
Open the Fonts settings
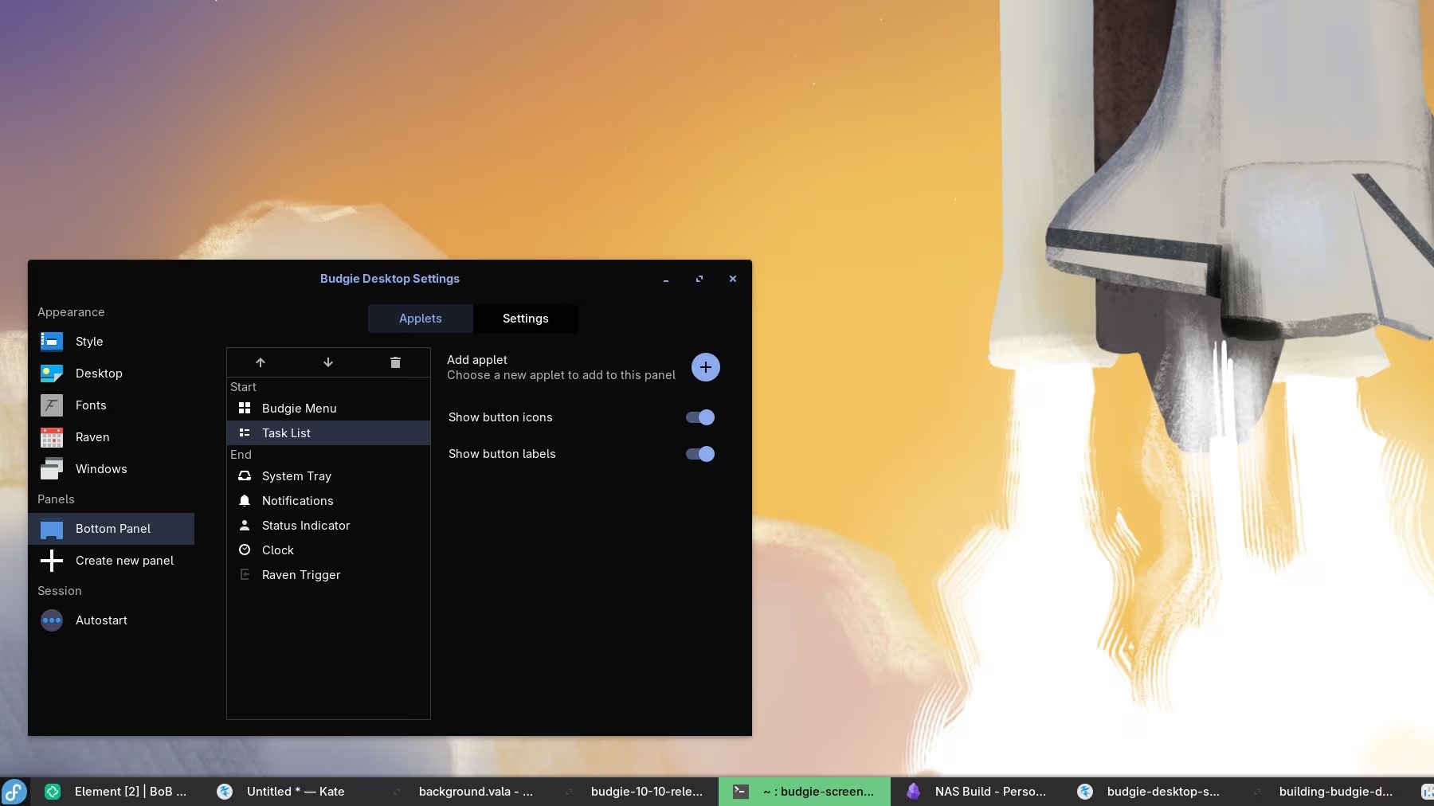tap(91, 405)
